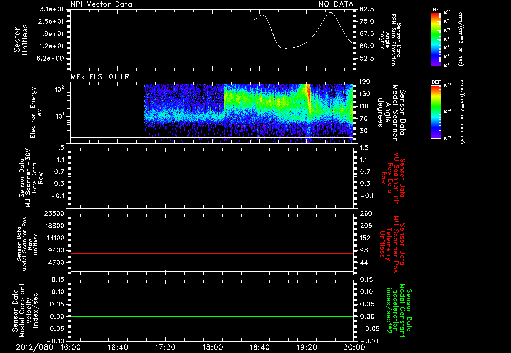Click the 190 scanner angle tick label
511x353 pixels.
[x=365, y=82]
